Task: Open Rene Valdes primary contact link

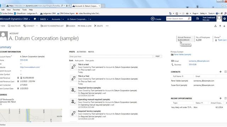Action: (x=182, y=55)
